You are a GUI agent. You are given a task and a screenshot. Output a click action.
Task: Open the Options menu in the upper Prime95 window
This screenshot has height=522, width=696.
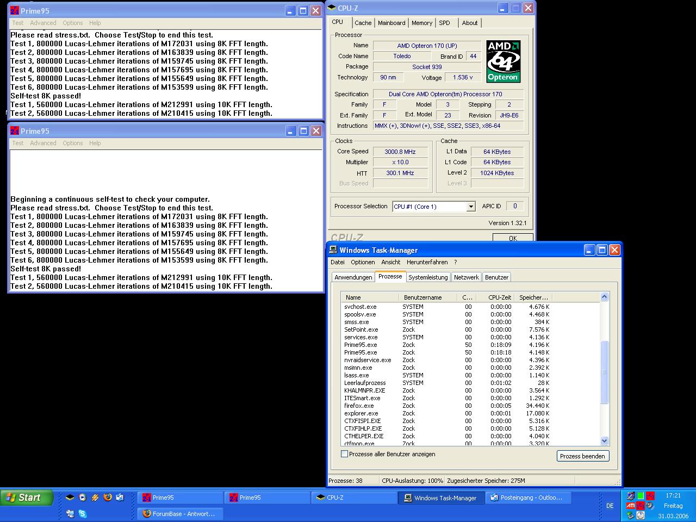[72, 23]
